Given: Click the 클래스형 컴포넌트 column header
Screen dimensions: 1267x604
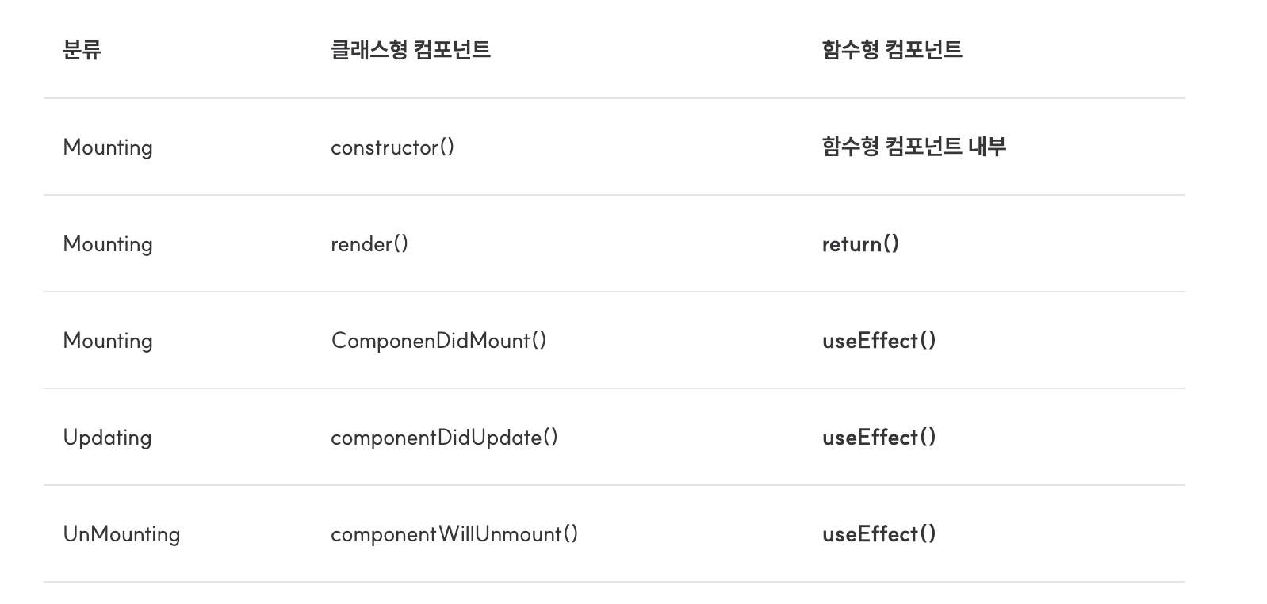Looking at the screenshot, I should pyautogui.click(x=411, y=50).
